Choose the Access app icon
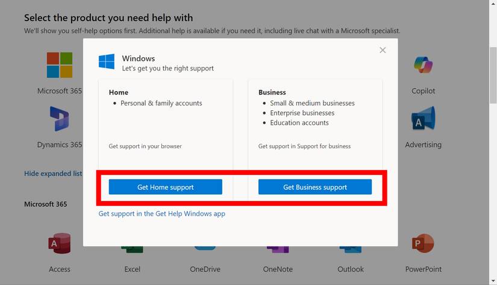This screenshot has width=497, height=285. pyautogui.click(x=60, y=243)
